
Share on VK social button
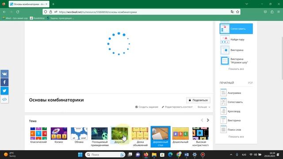(4, 74)
